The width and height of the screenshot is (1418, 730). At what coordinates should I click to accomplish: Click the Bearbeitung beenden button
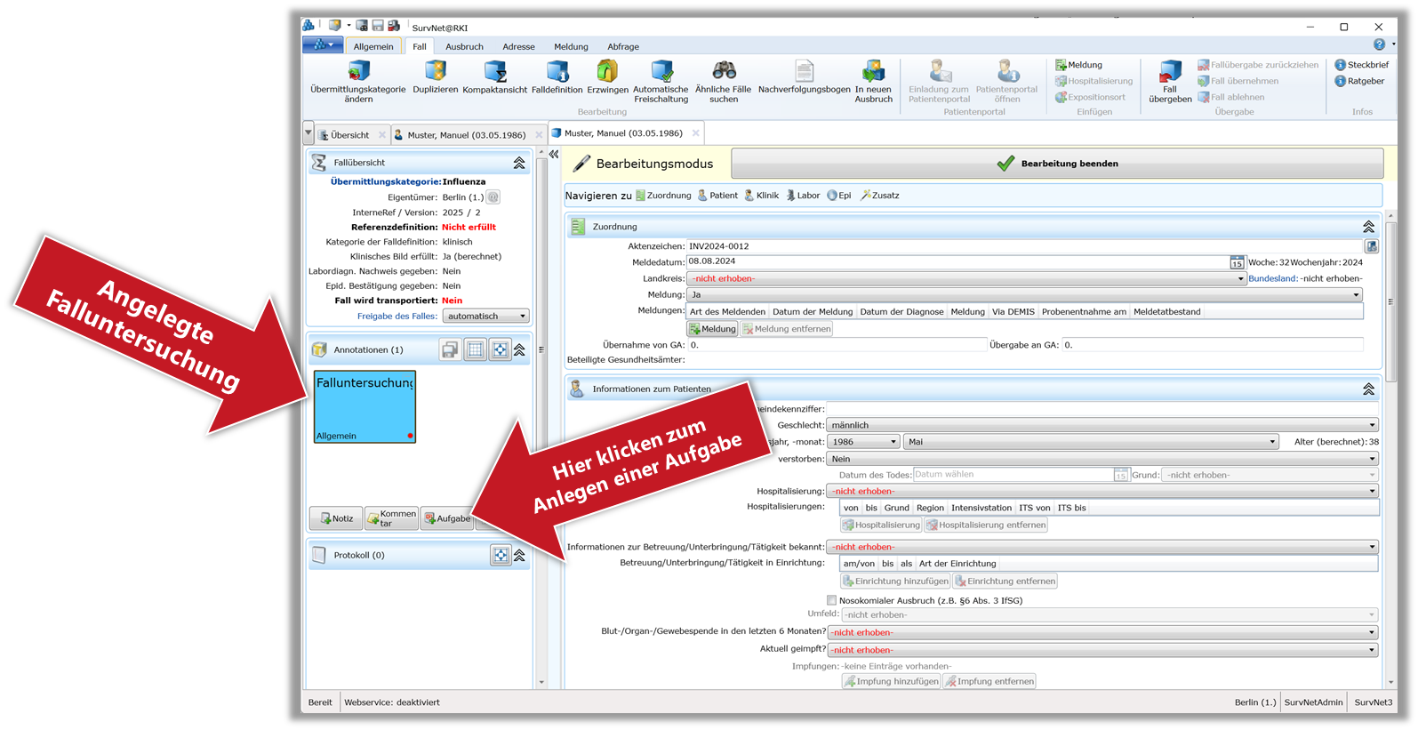tap(1057, 164)
